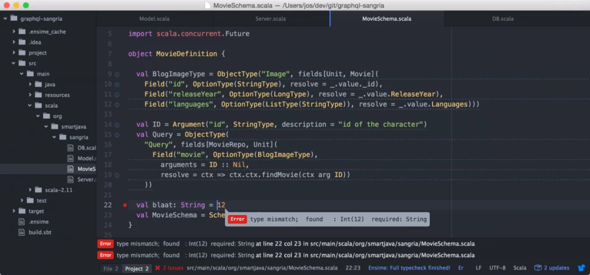The image size is (590, 275).
Task: Expand the project folder
Action: [x=14, y=52]
